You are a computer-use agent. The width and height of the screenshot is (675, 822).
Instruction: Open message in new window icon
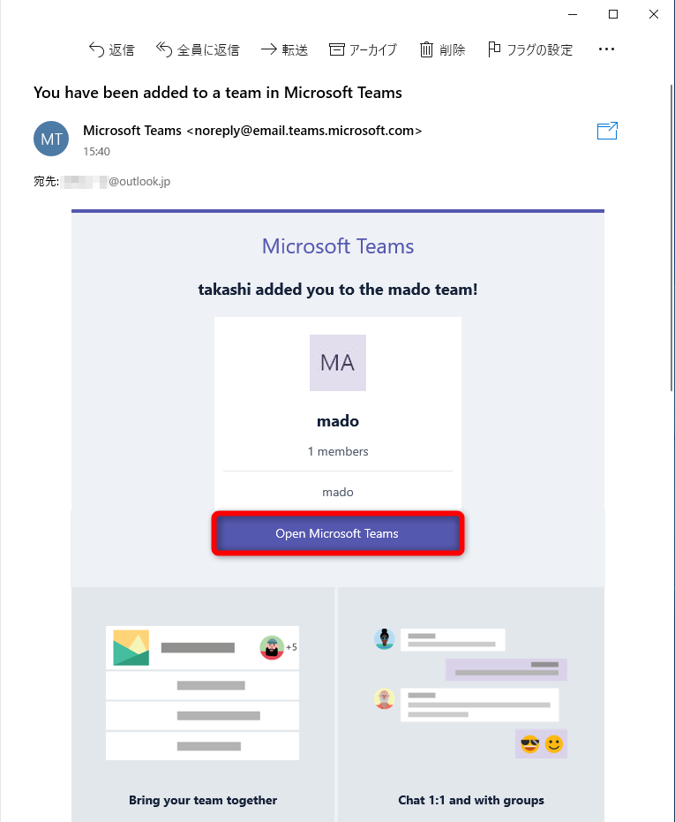(x=607, y=132)
